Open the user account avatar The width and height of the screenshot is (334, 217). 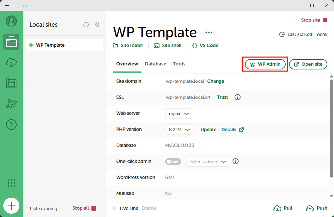(x=11, y=21)
